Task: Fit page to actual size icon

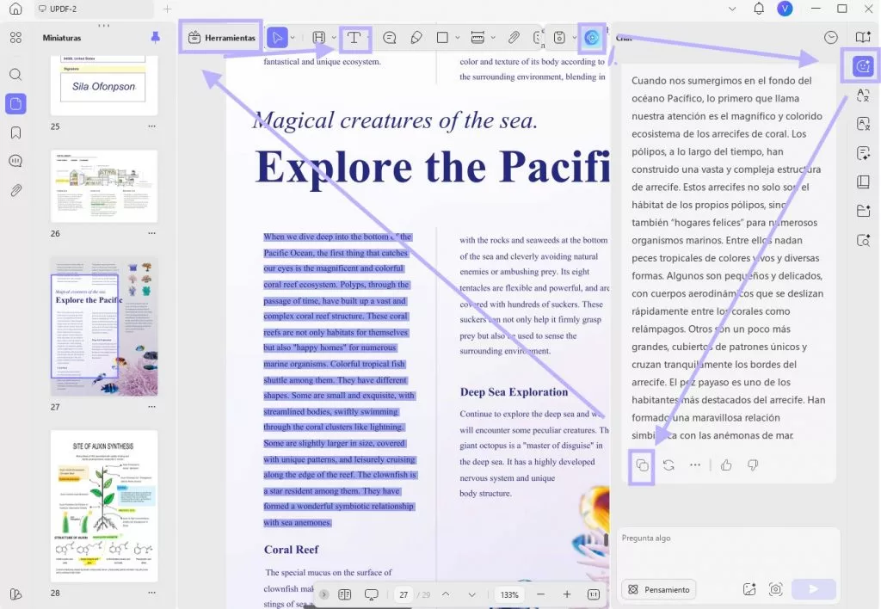Action: pyautogui.click(x=594, y=594)
